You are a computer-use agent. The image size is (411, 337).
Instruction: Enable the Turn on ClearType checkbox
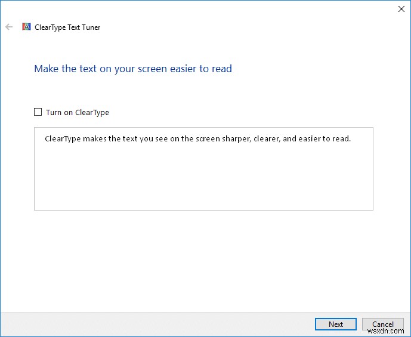tap(38, 112)
